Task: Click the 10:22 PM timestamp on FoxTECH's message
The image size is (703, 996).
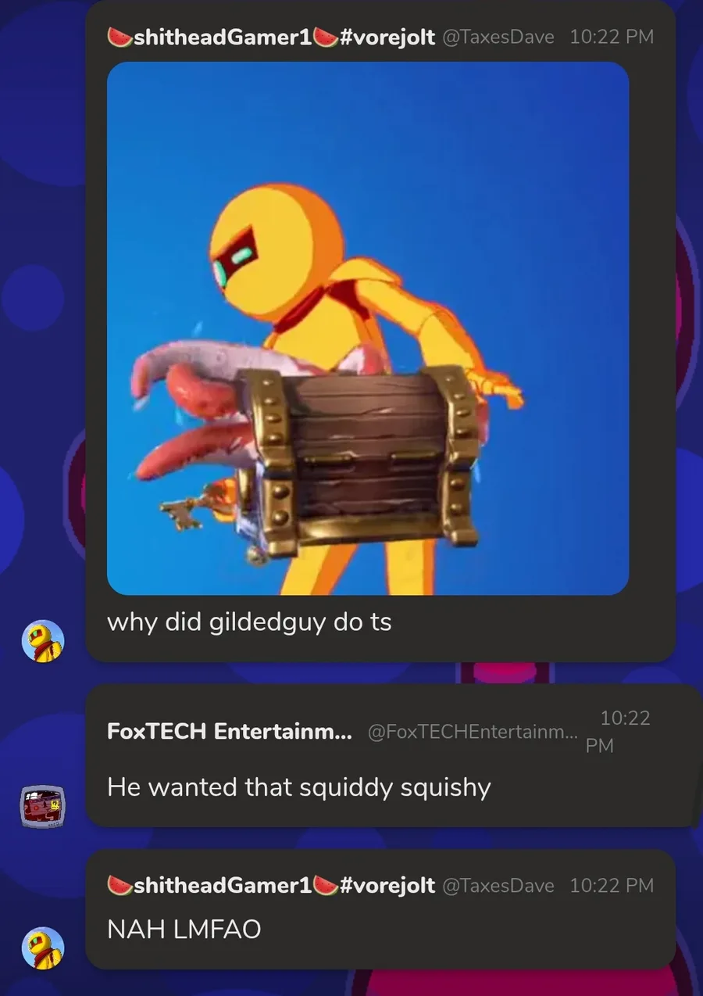Action: click(618, 732)
